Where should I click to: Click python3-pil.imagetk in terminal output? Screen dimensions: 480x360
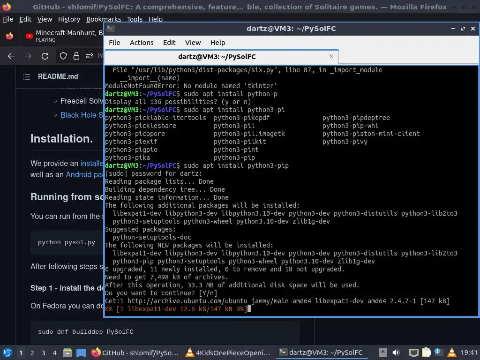tap(249, 134)
